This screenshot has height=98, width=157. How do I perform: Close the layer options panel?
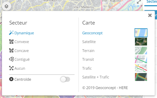pyautogui.click(x=150, y=15)
